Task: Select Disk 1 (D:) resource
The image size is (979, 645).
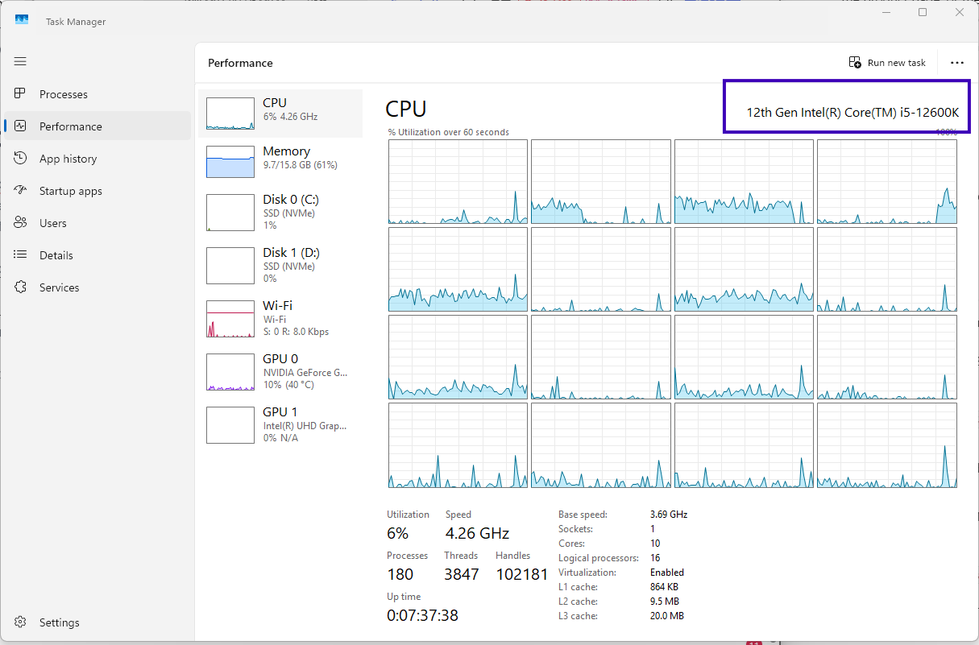Action: click(x=280, y=266)
